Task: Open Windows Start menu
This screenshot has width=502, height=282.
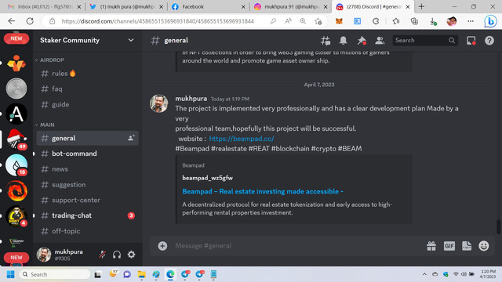Action: click(x=10, y=274)
